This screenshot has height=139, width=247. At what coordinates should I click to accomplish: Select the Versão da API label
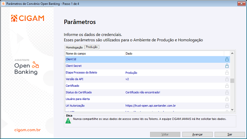[74, 79]
